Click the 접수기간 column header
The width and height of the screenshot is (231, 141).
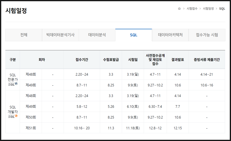[x=82, y=60]
